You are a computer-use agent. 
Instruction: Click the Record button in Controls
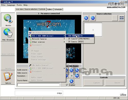point(115,83)
